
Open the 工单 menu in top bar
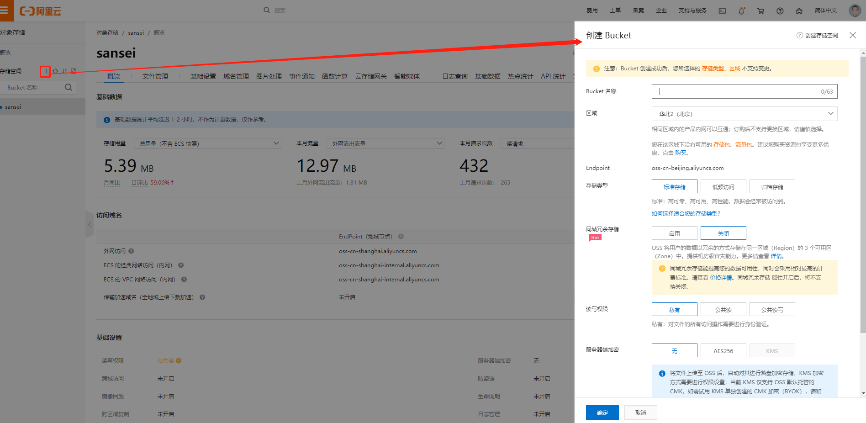615,11
